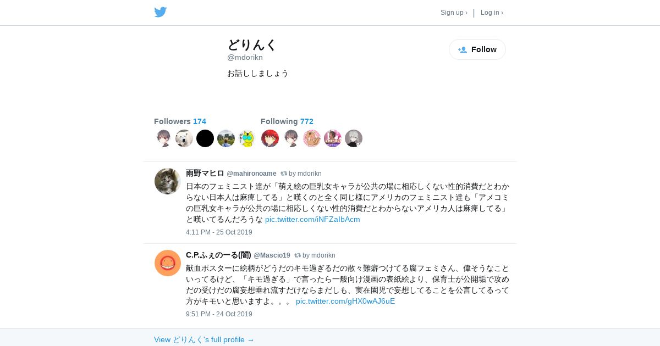Click the cat profile picture of 雨野マヒロ
Viewport: 660px width, 346px height.
pyautogui.click(x=168, y=181)
